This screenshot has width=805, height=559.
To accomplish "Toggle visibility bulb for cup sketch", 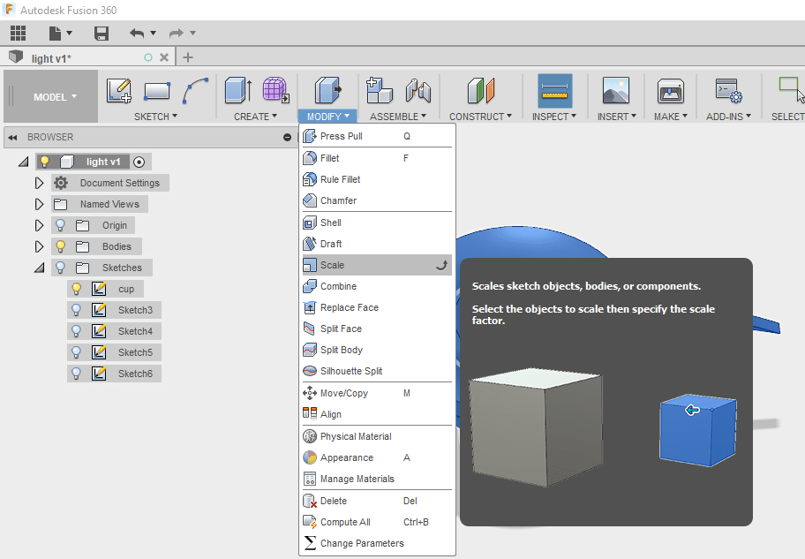I will point(76,289).
